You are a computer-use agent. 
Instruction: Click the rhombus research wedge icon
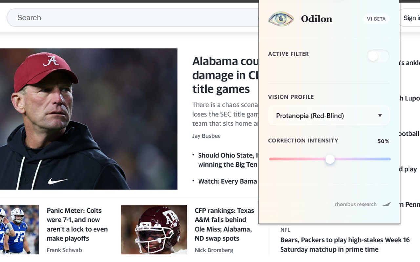click(x=386, y=204)
